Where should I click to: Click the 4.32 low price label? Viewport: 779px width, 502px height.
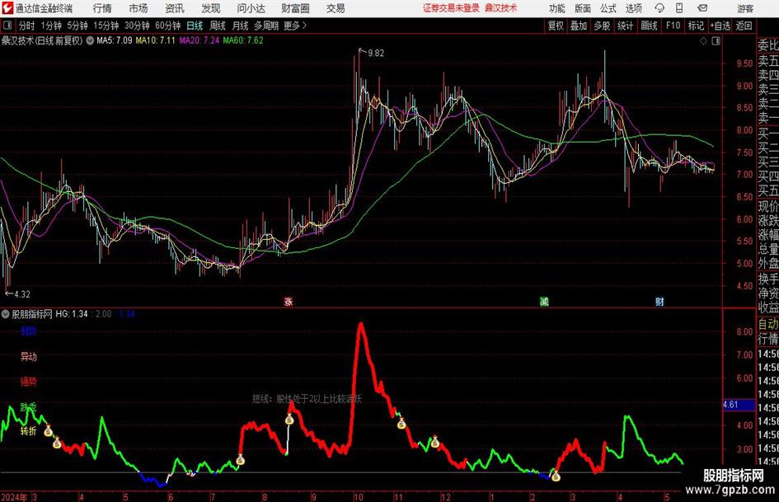(x=22, y=294)
